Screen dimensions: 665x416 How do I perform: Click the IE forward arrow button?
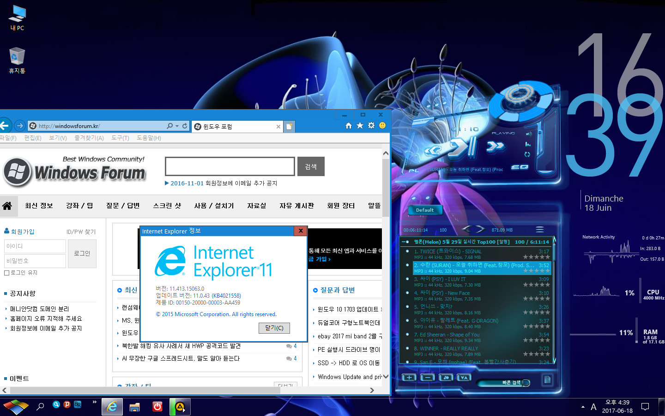19,126
